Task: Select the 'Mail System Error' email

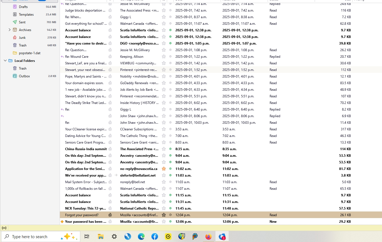Action: [86, 182]
